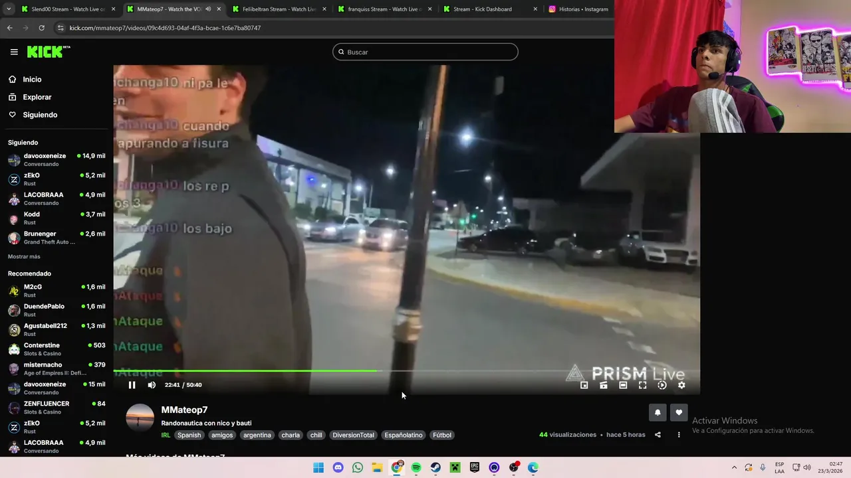Toggle notifications bell for MMateop7

(658, 412)
